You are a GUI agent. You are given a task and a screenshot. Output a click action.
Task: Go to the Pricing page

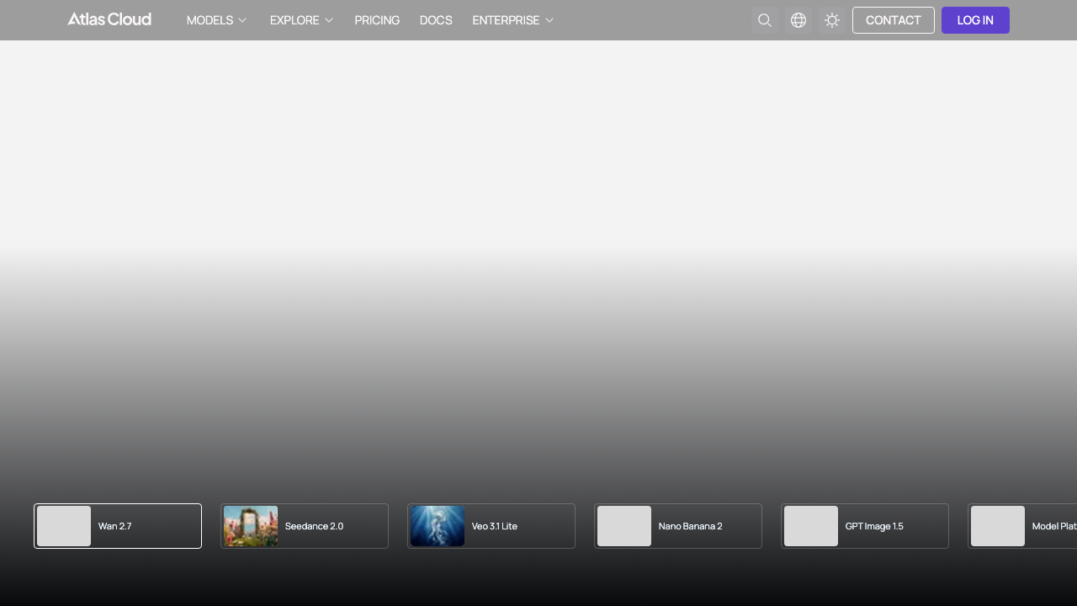(x=377, y=20)
